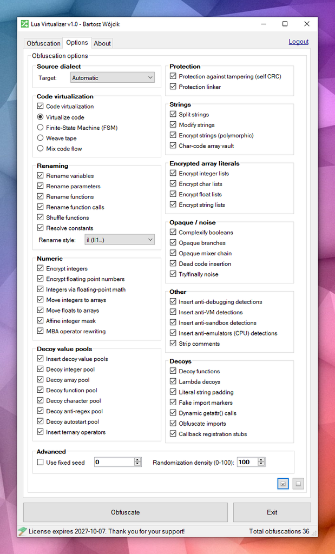Switch to the Obfuscation tab
This screenshot has height=554, width=335.
click(x=43, y=43)
